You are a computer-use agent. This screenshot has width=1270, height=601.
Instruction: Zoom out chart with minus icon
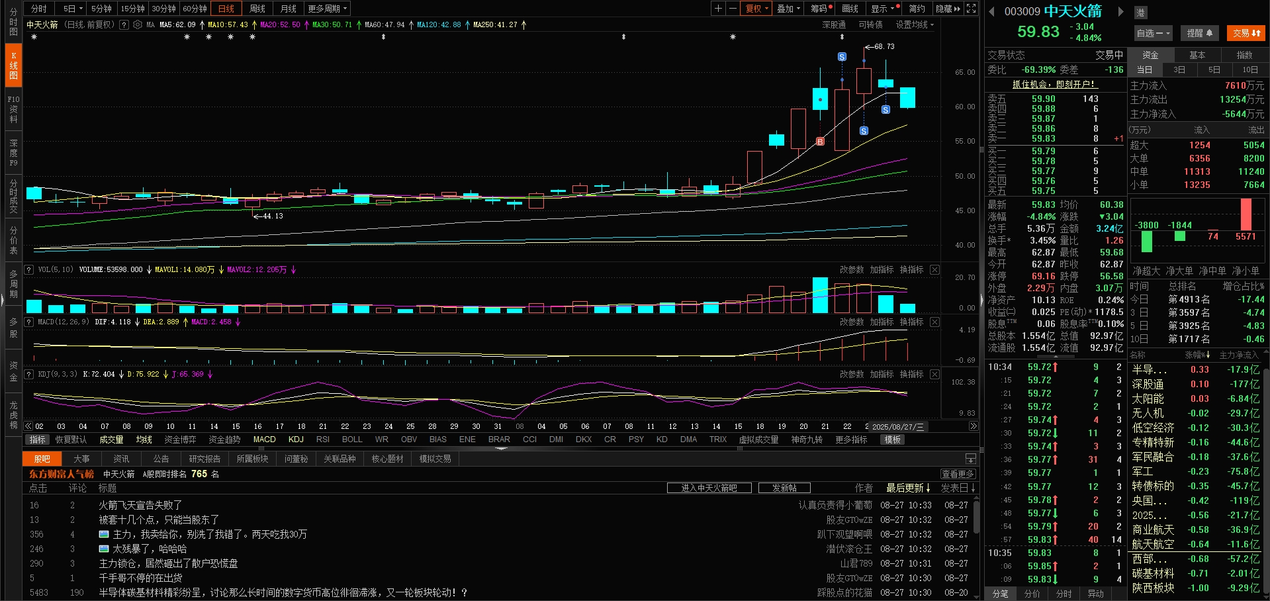click(x=733, y=9)
